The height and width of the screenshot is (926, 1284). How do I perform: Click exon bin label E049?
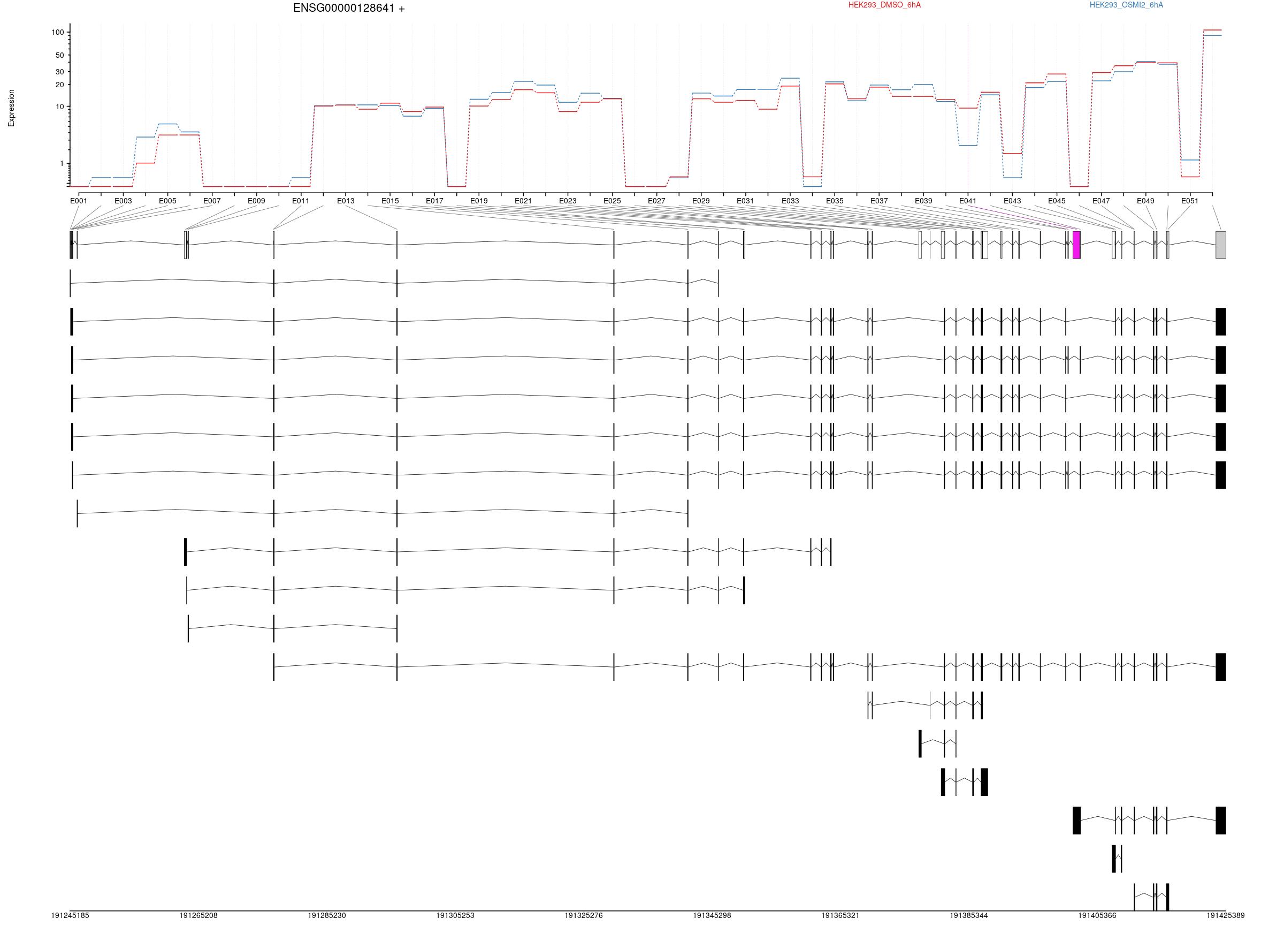click(1145, 201)
